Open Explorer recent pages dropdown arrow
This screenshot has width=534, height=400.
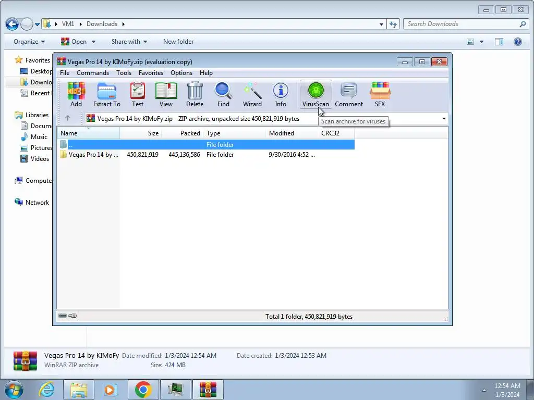37,24
